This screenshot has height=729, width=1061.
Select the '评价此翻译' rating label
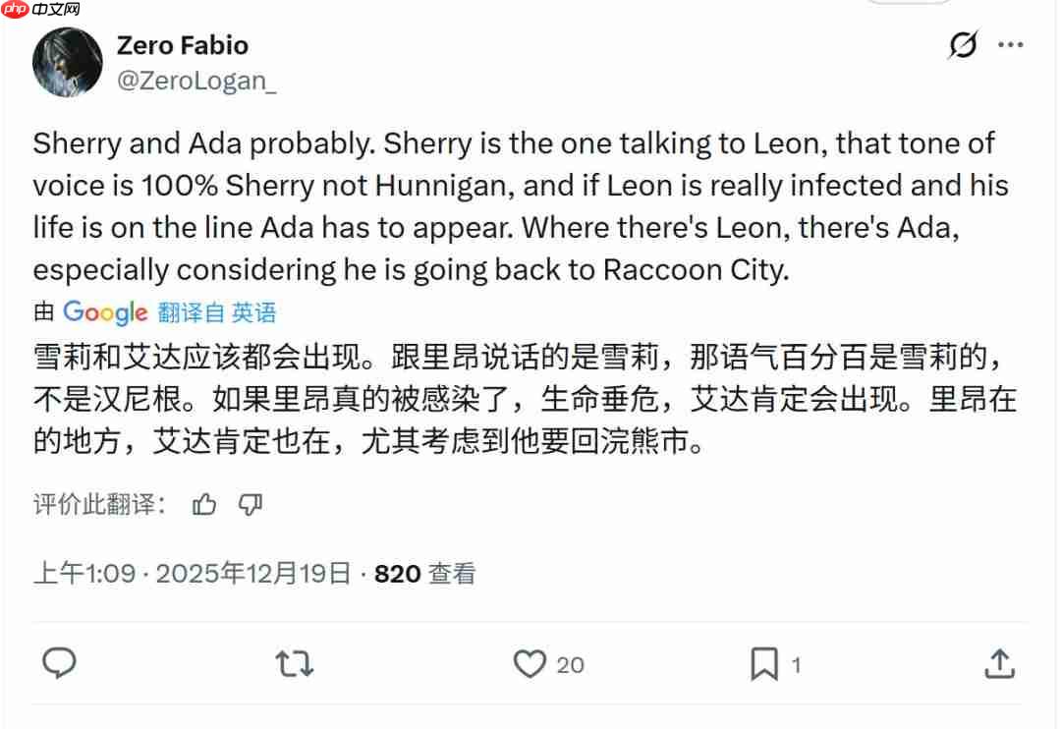(94, 504)
